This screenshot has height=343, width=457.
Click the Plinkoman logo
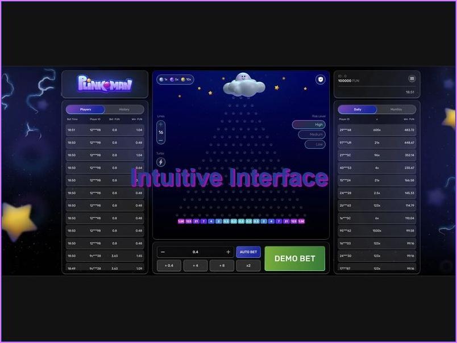[105, 84]
